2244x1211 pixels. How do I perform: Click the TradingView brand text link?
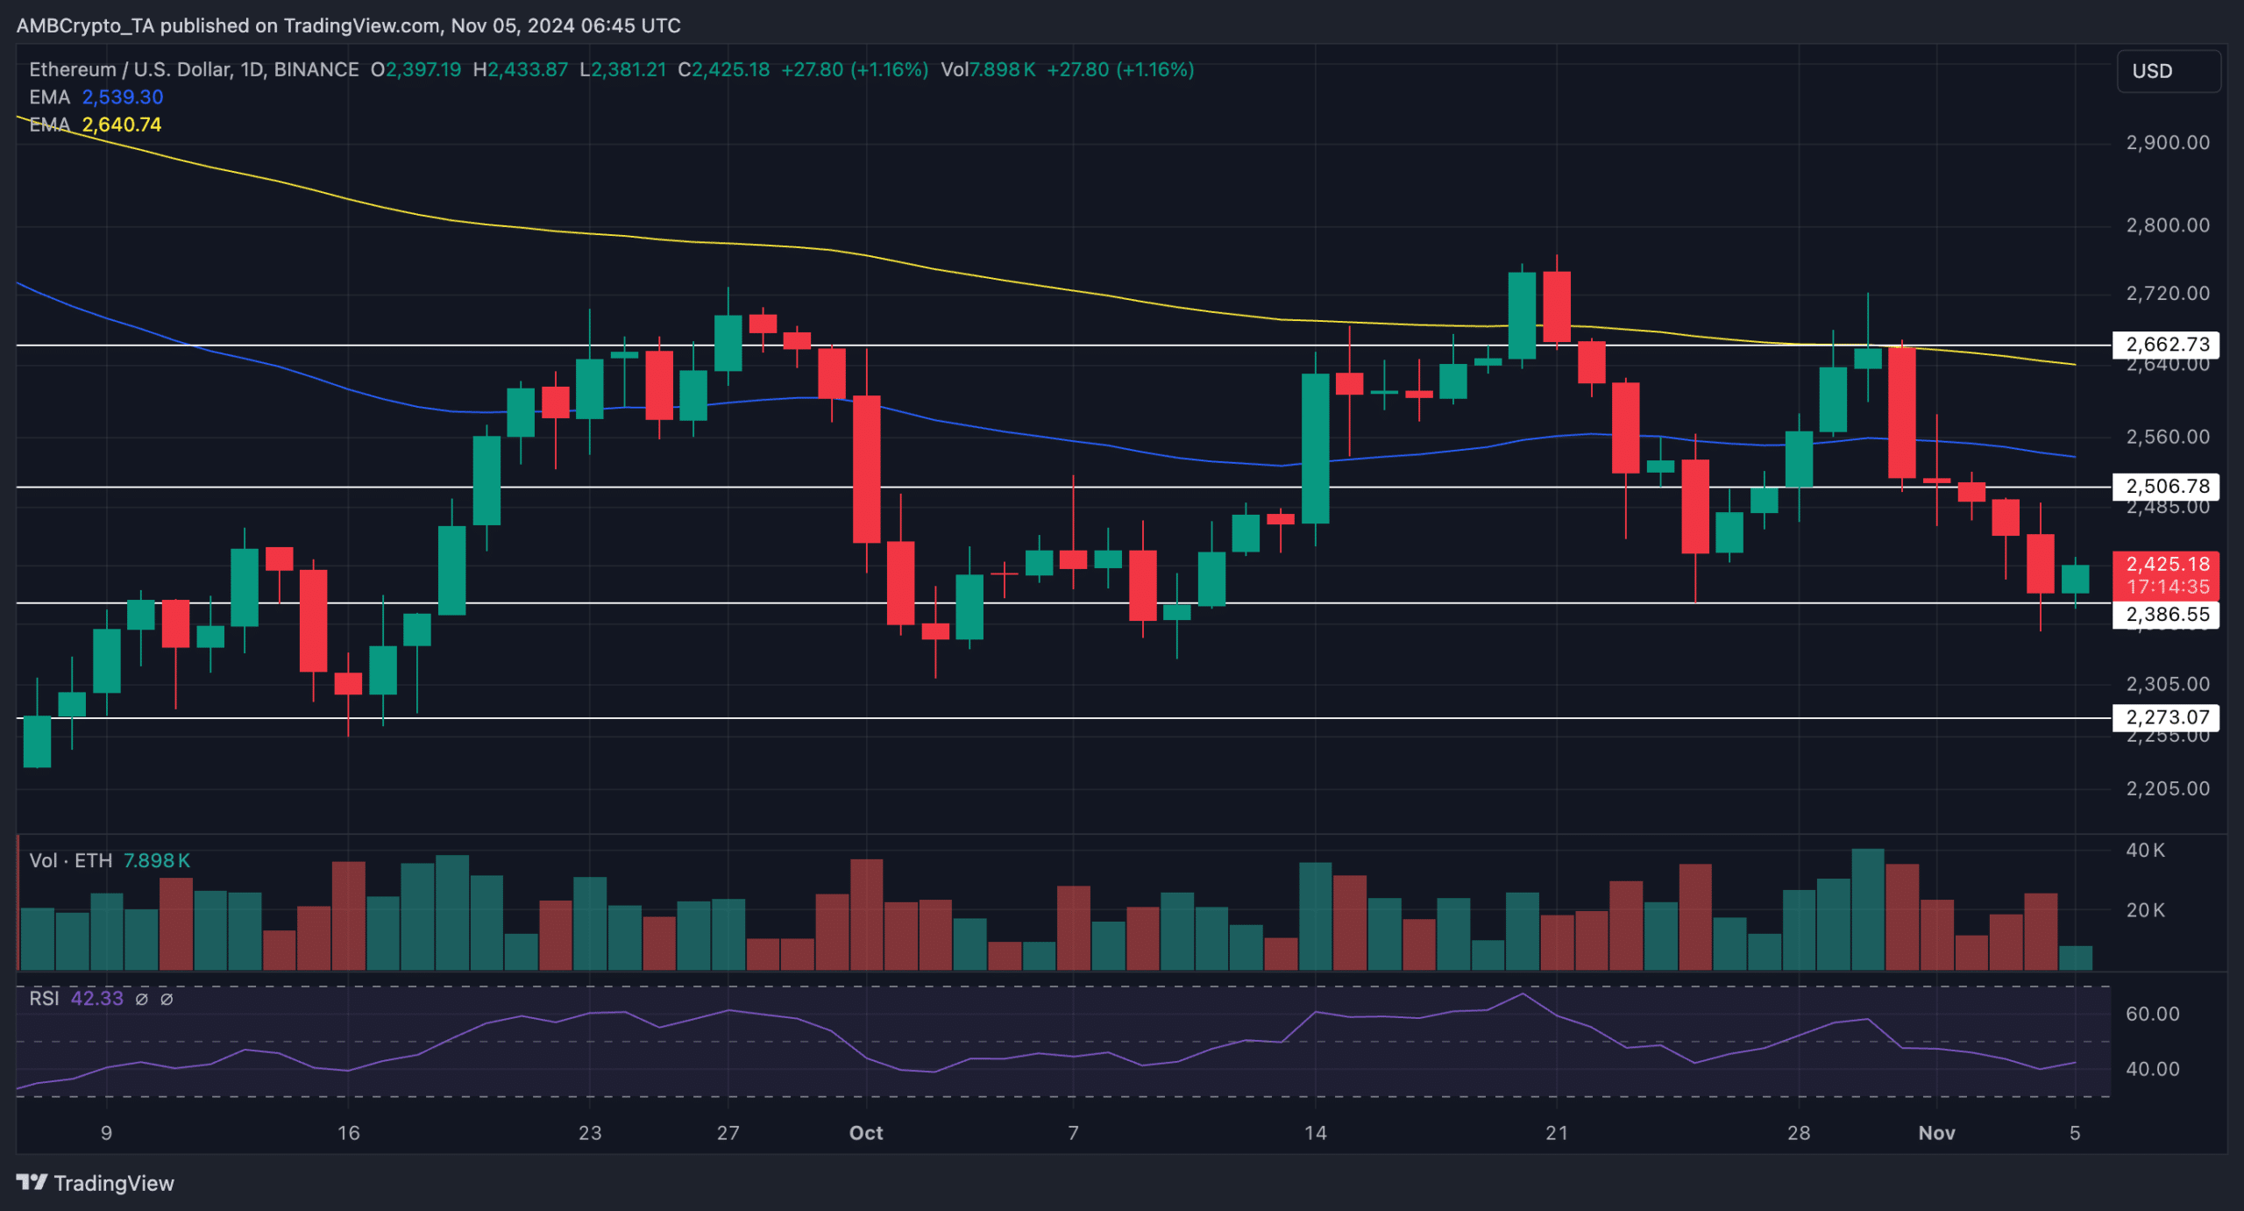(114, 1183)
